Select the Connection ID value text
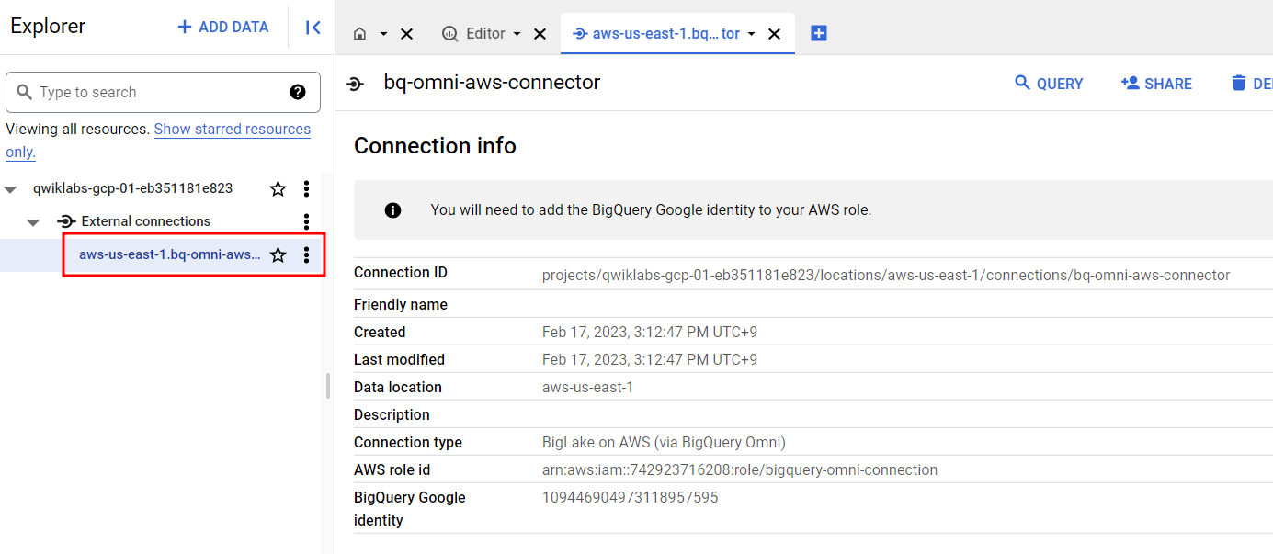 coord(886,275)
